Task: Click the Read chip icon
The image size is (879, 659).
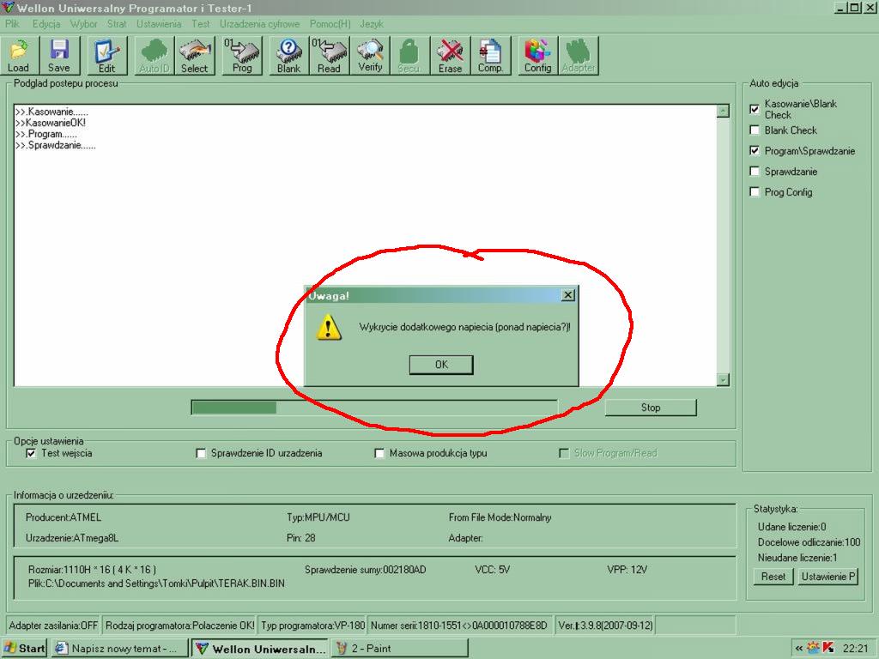Action: tap(329, 56)
